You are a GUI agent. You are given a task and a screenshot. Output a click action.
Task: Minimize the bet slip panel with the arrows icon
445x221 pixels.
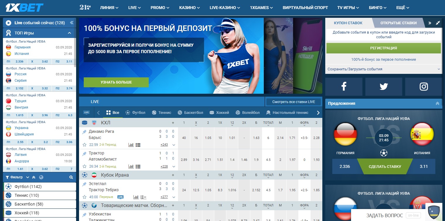tap(438, 23)
